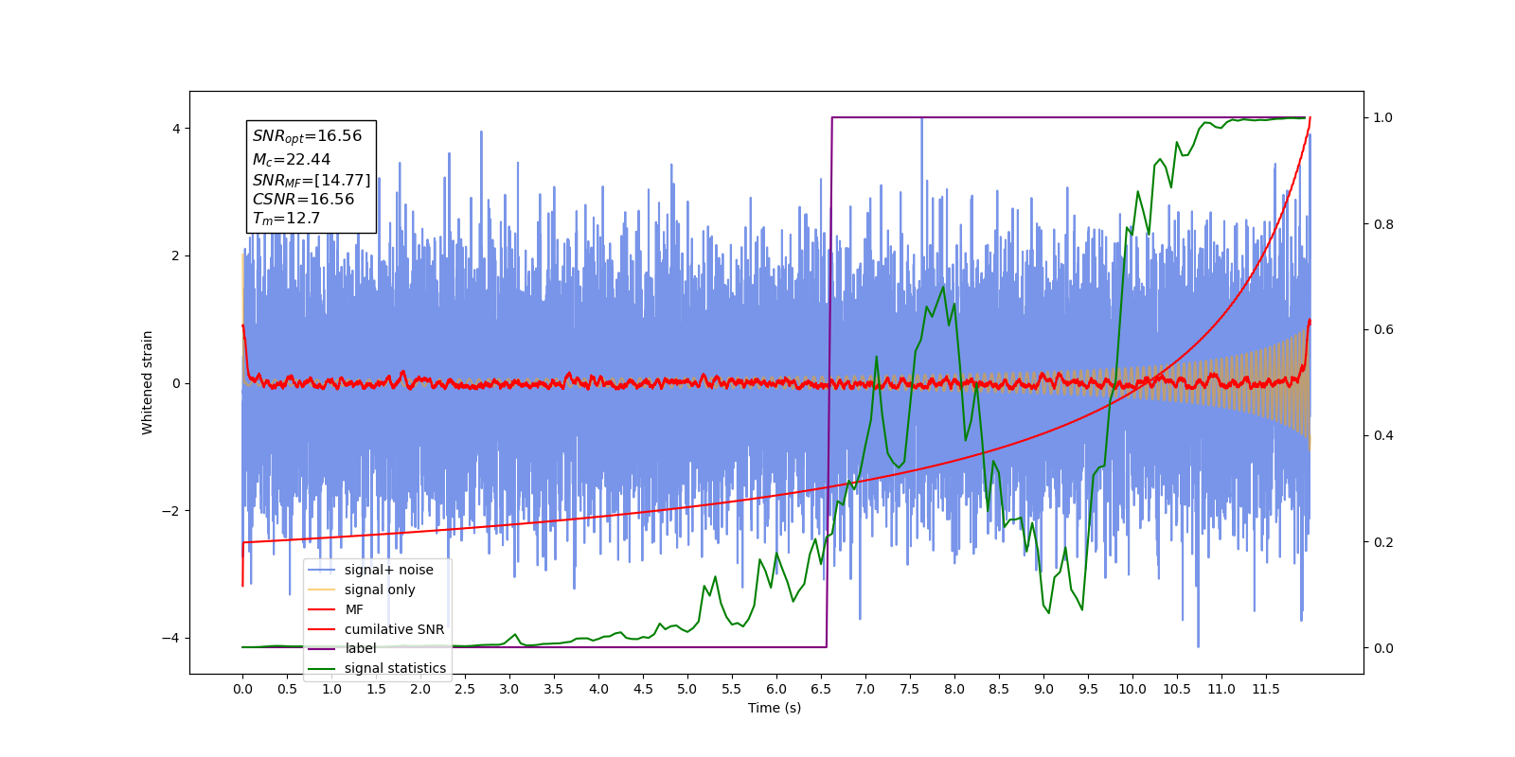
Task: Click x-axis tick label 4.0
Action: click(x=598, y=689)
